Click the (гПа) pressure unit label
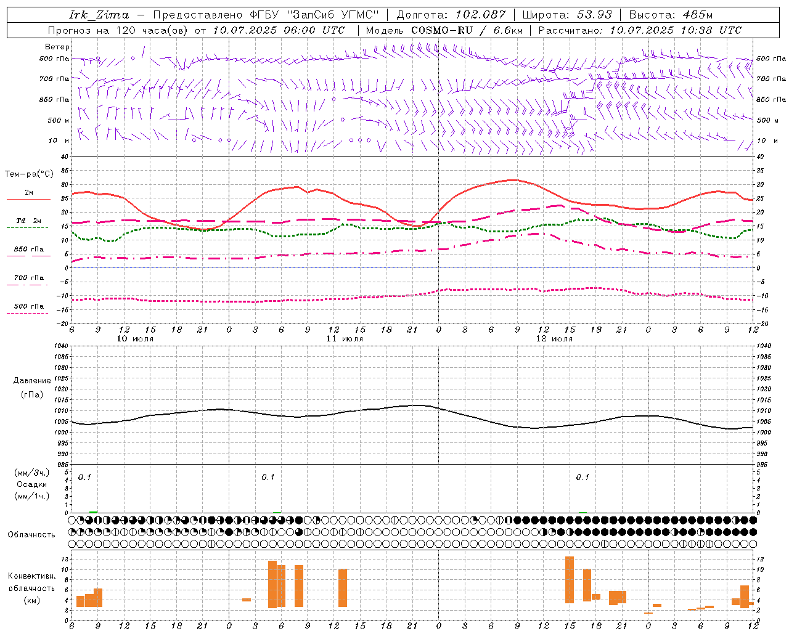Viewport: 789px width, 631px height. [32, 395]
